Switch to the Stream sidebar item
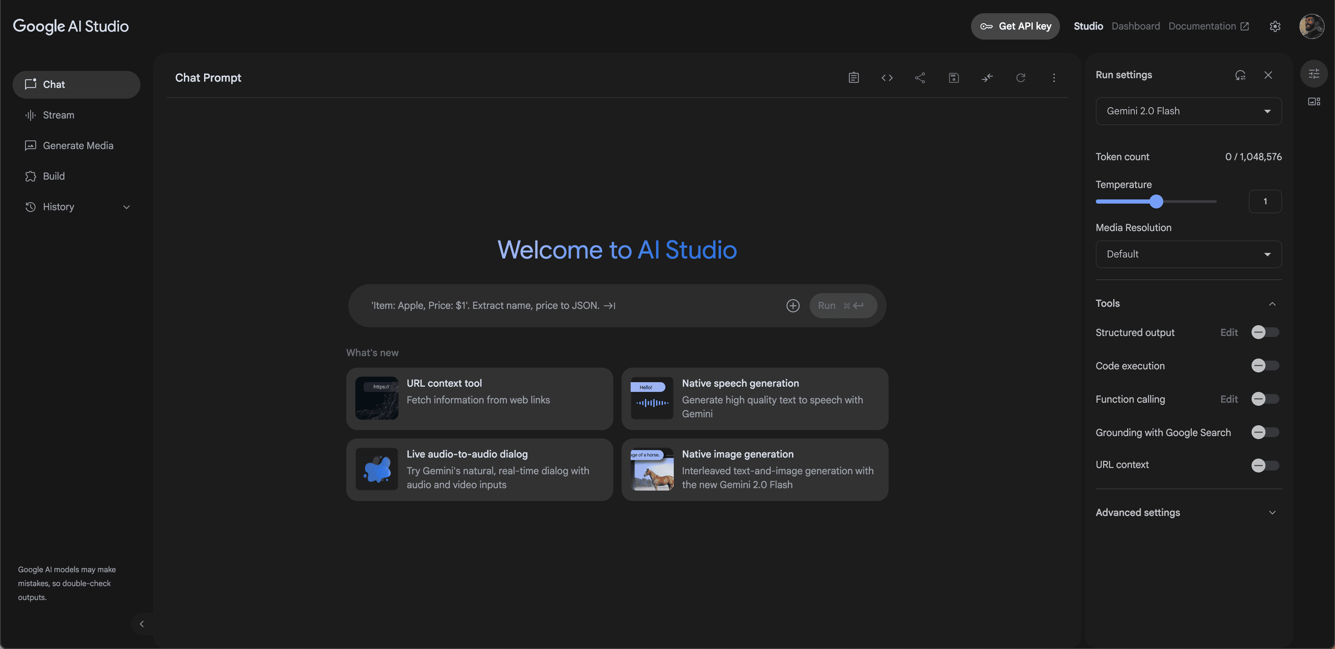 tap(58, 115)
